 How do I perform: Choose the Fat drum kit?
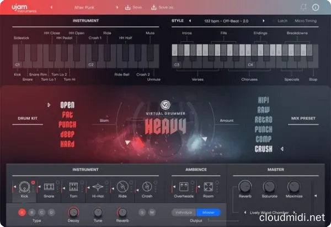67,115
